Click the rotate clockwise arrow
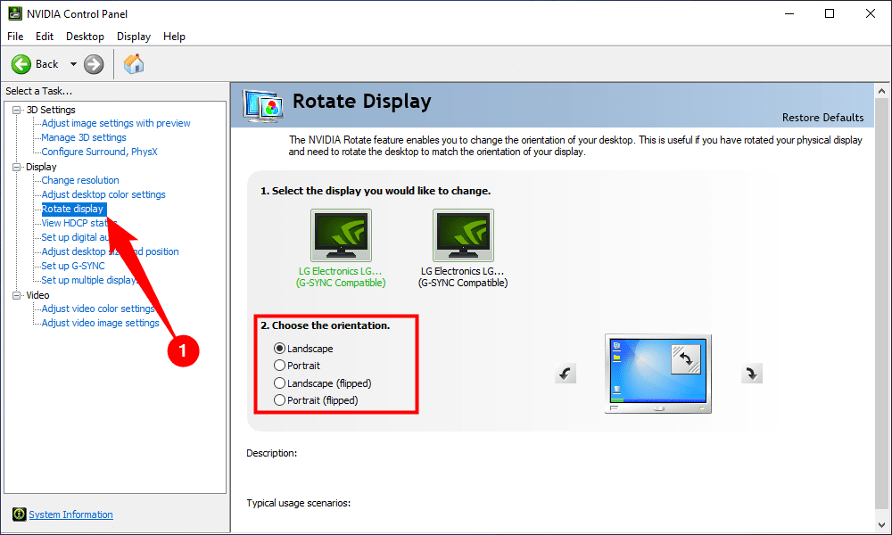Screen dimensions: 892x535 point(752,374)
